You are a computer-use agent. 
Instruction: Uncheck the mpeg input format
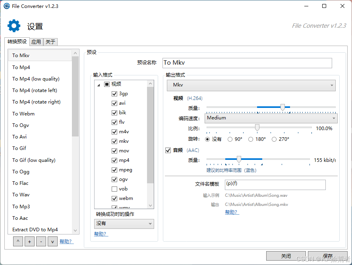(x=114, y=170)
